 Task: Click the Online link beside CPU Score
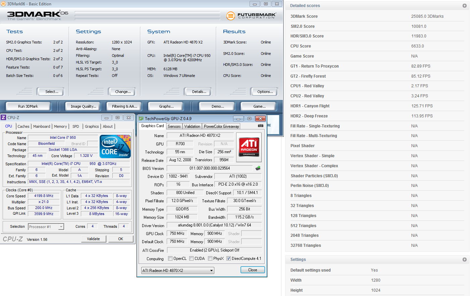tap(266, 76)
